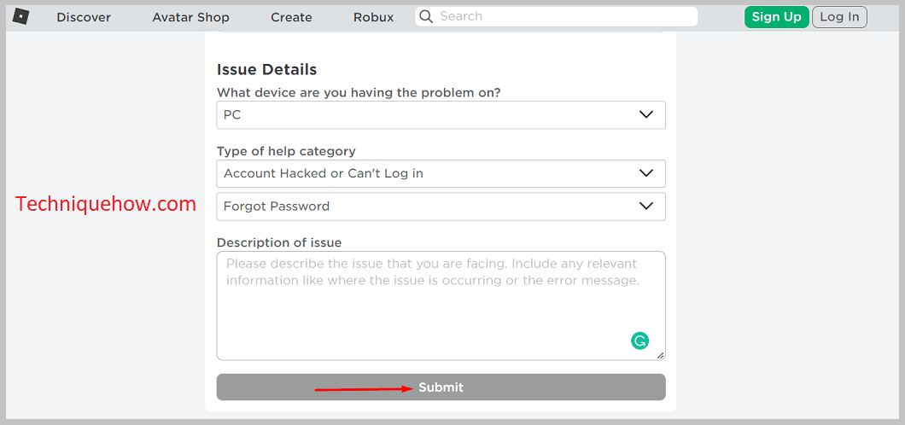Click the Log In button
The image size is (905, 425).
click(x=839, y=17)
